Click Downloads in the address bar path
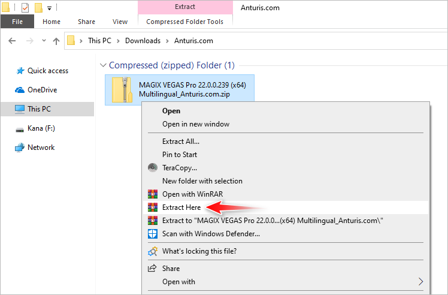The width and height of the screenshot is (448, 295). 143,41
